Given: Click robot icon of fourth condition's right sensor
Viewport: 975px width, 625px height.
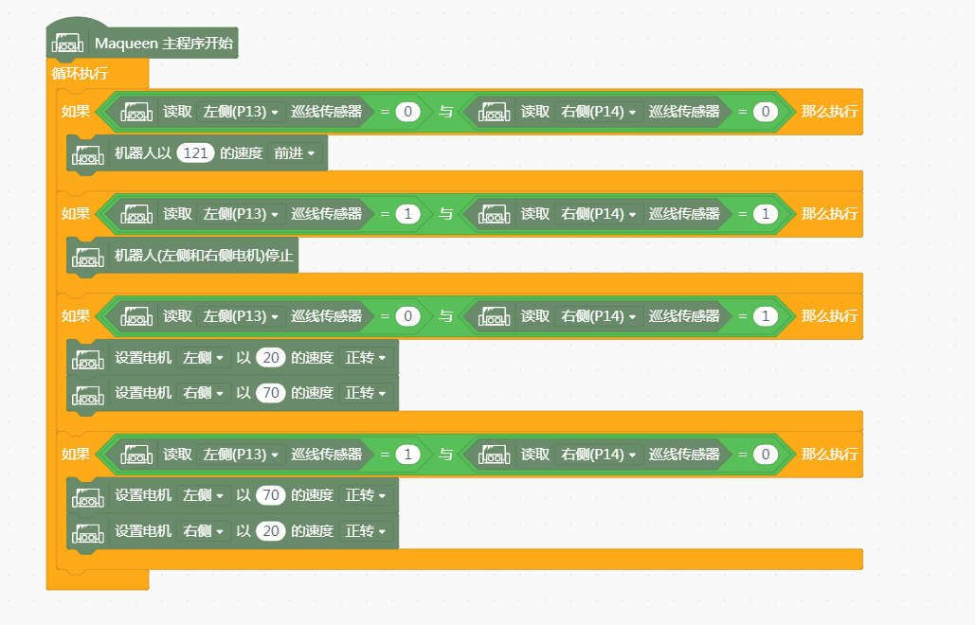Looking at the screenshot, I should point(495,455).
